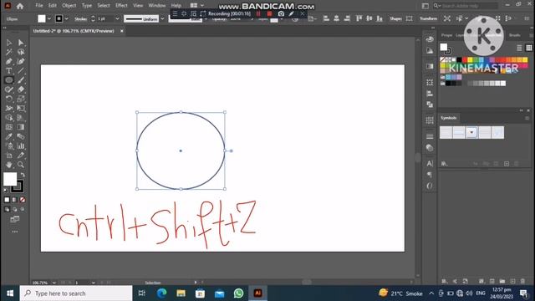Select the Mesh tool
Viewport: 535px width, 301px height.
[9, 127]
